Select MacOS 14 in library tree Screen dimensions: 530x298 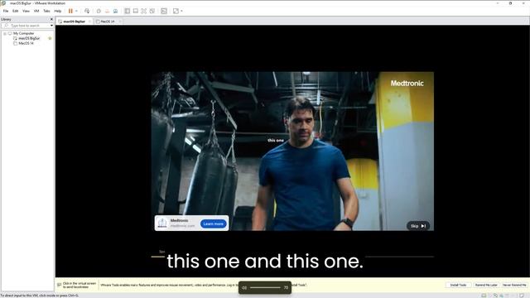pos(26,43)
